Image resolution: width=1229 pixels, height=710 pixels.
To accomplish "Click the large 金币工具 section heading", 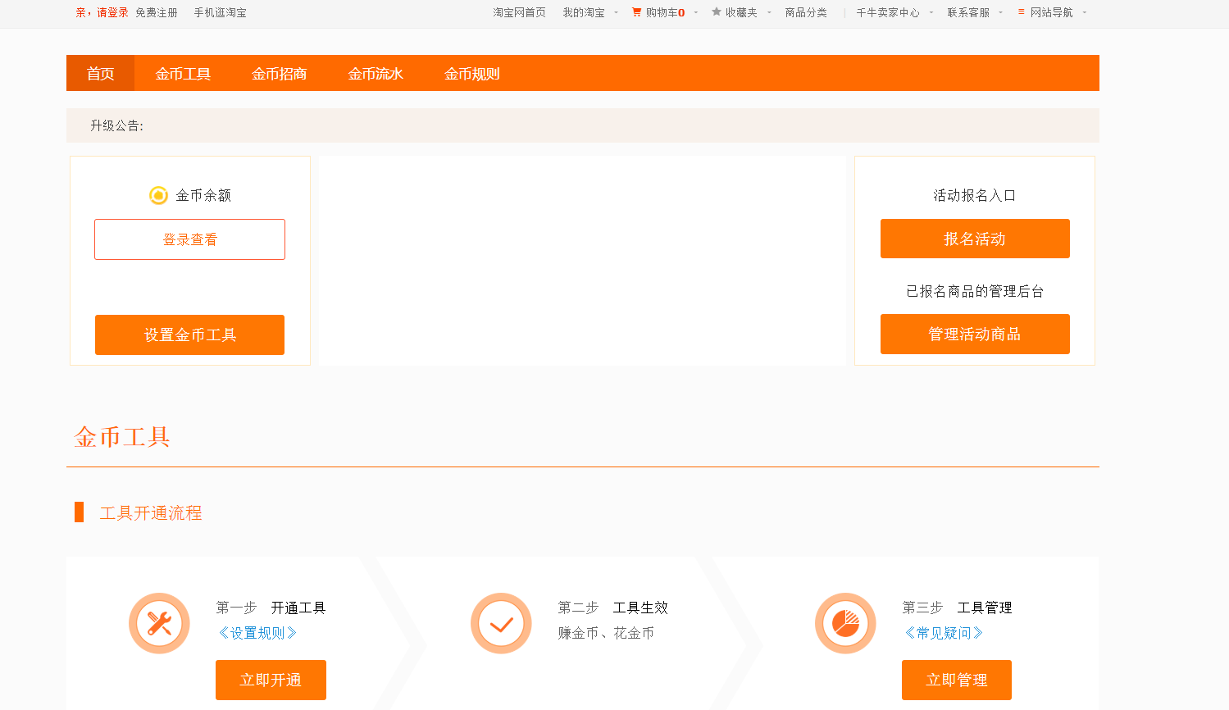I will (122, 437).
